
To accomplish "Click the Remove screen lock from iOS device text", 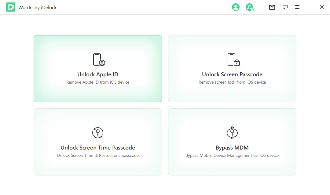I will (x=232, y=82).
